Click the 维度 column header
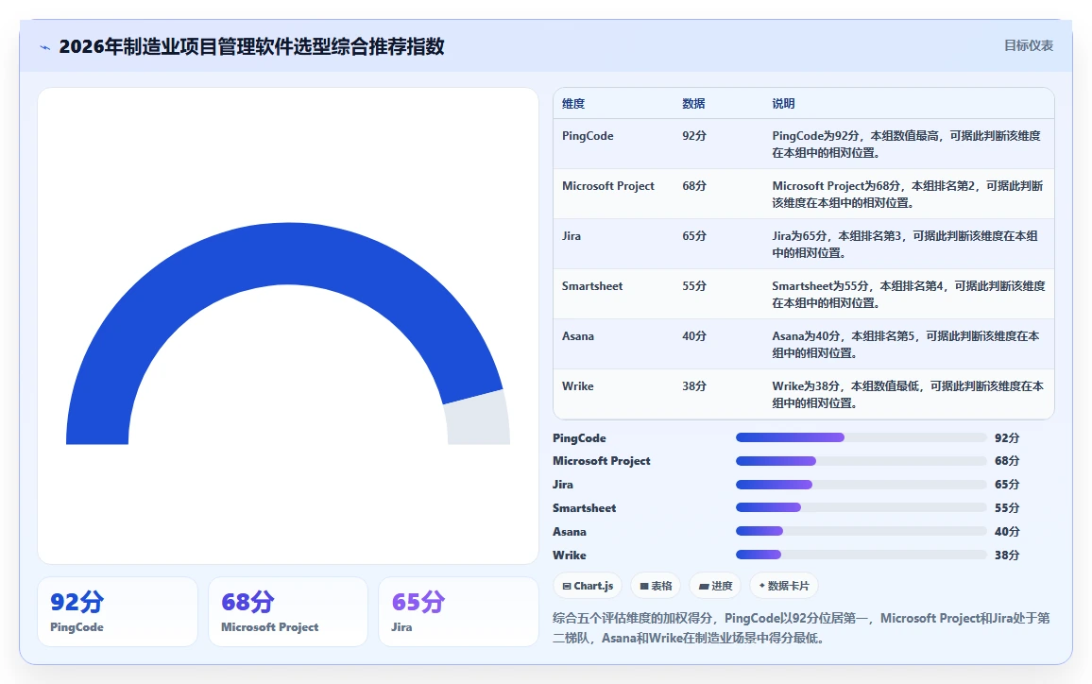Viewport: 1092px width, 684px height. click(573, 104)
